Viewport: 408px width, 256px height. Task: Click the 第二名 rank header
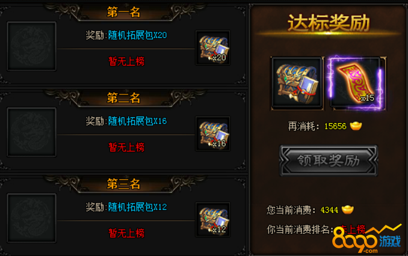tap(123, 98)
